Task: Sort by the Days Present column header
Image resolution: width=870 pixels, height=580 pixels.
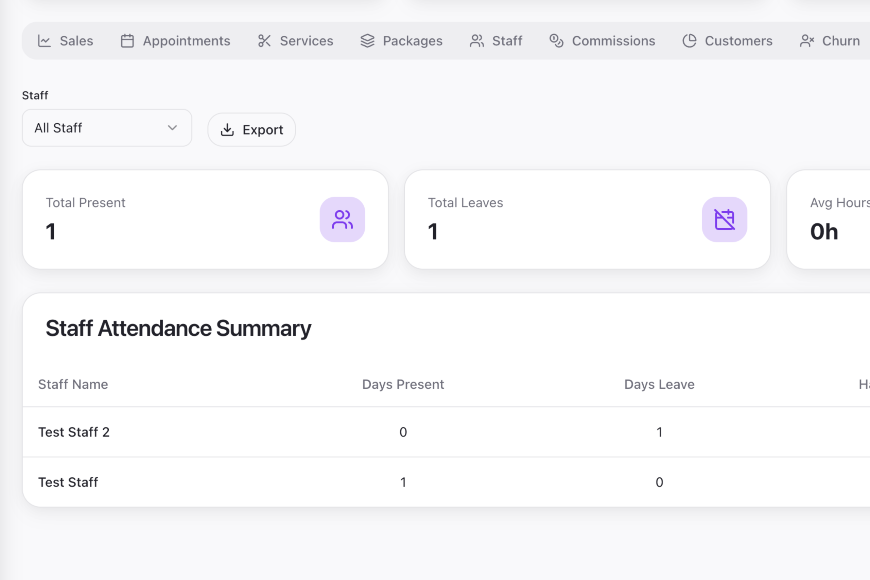Action: click(403, 384)
